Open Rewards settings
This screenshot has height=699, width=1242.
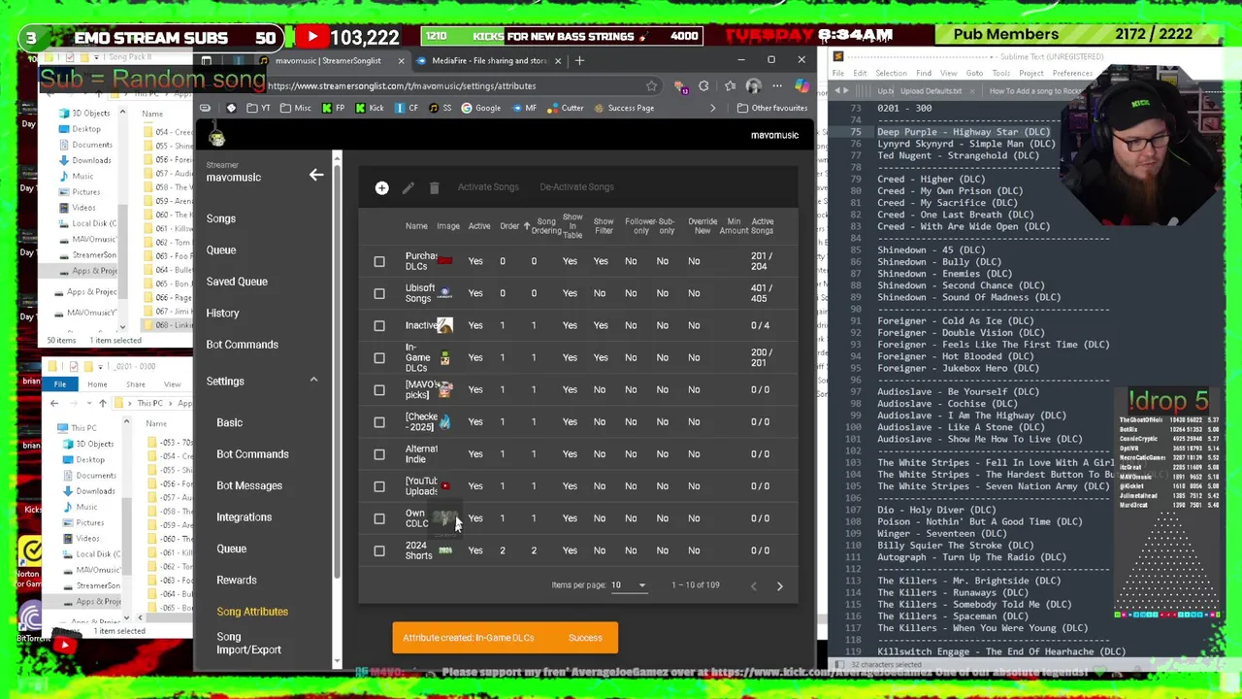[x=237, y=580]
